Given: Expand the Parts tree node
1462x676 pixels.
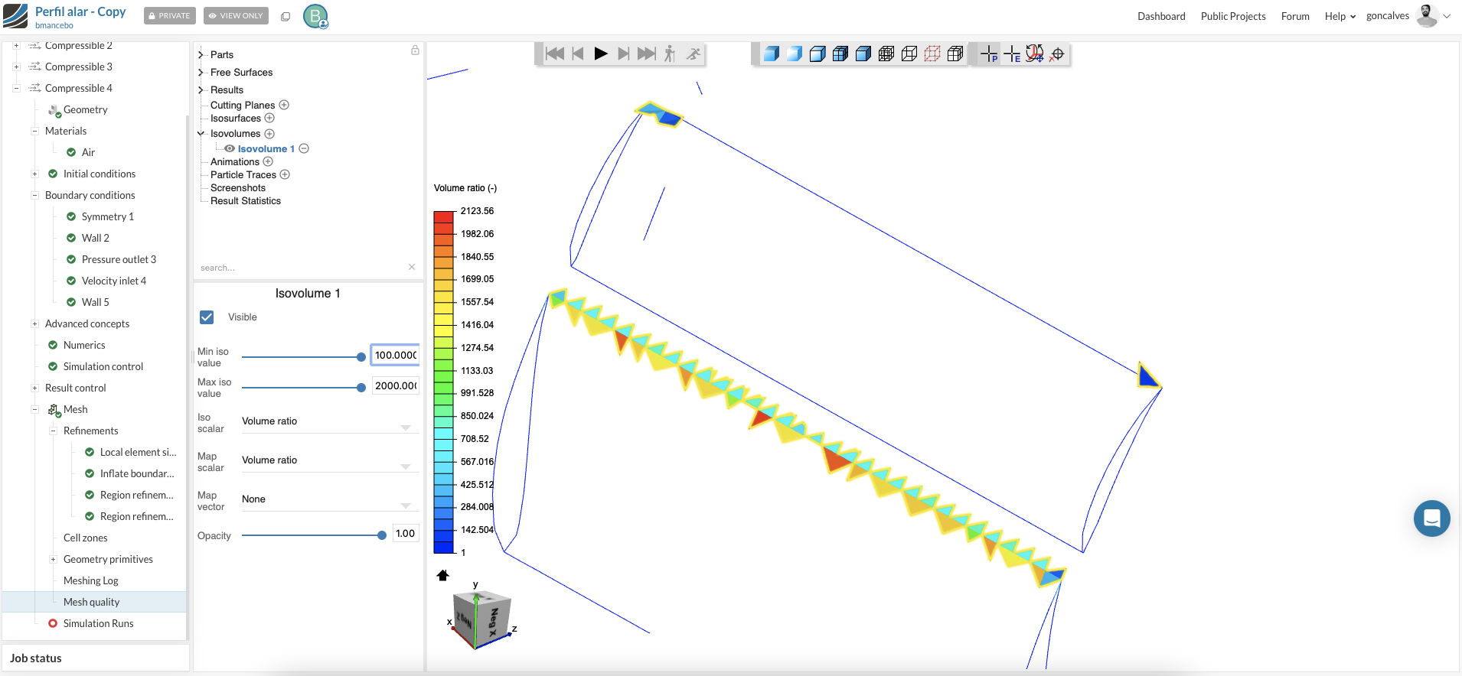Looking at the screenshot, I should tap(201, 54).
